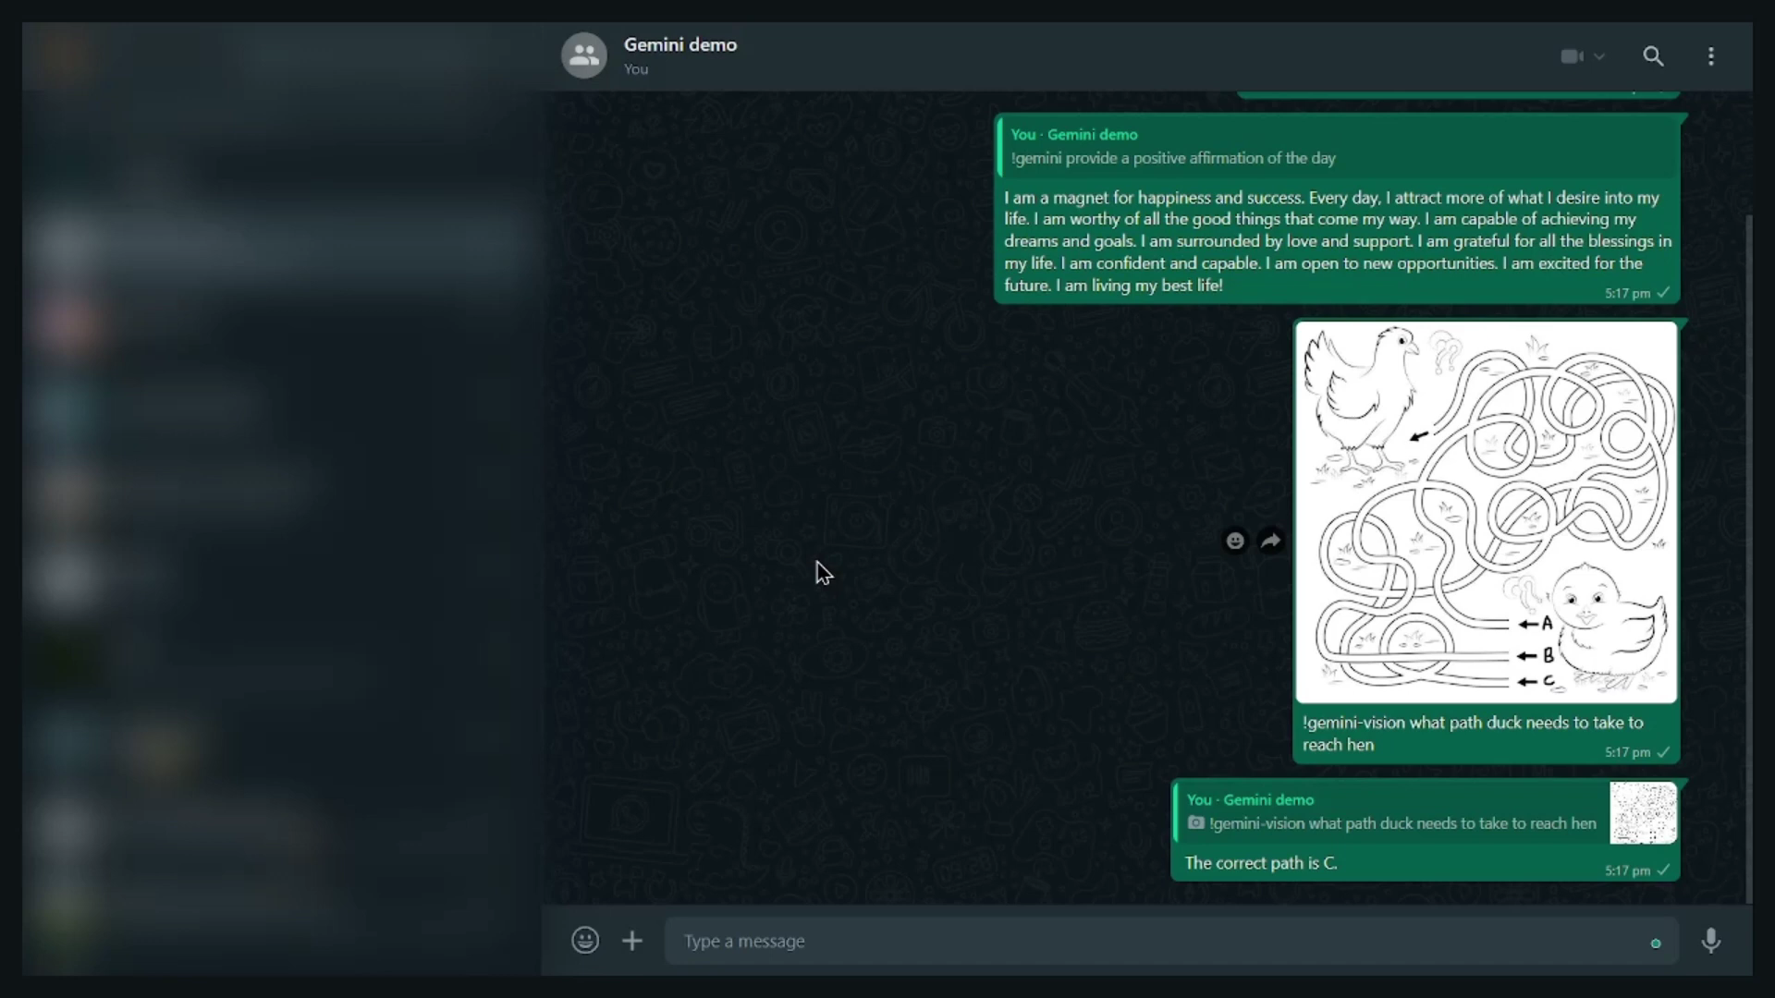The height and width of the screenshot is (998, 1775).
Task: Click the affirmation reply message text
Action: [x=1337, y=241]
